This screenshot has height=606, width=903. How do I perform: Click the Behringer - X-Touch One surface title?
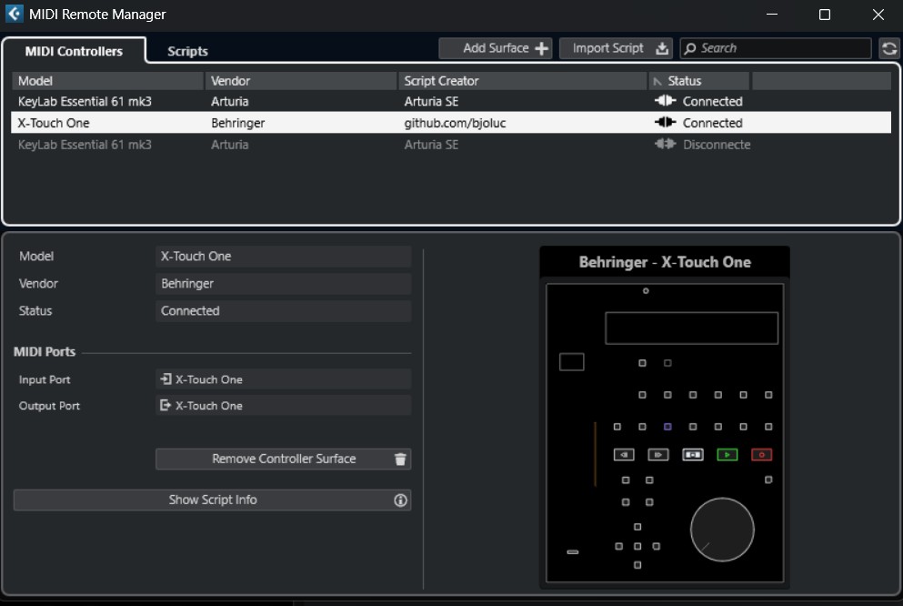click(x=665, y=262)
